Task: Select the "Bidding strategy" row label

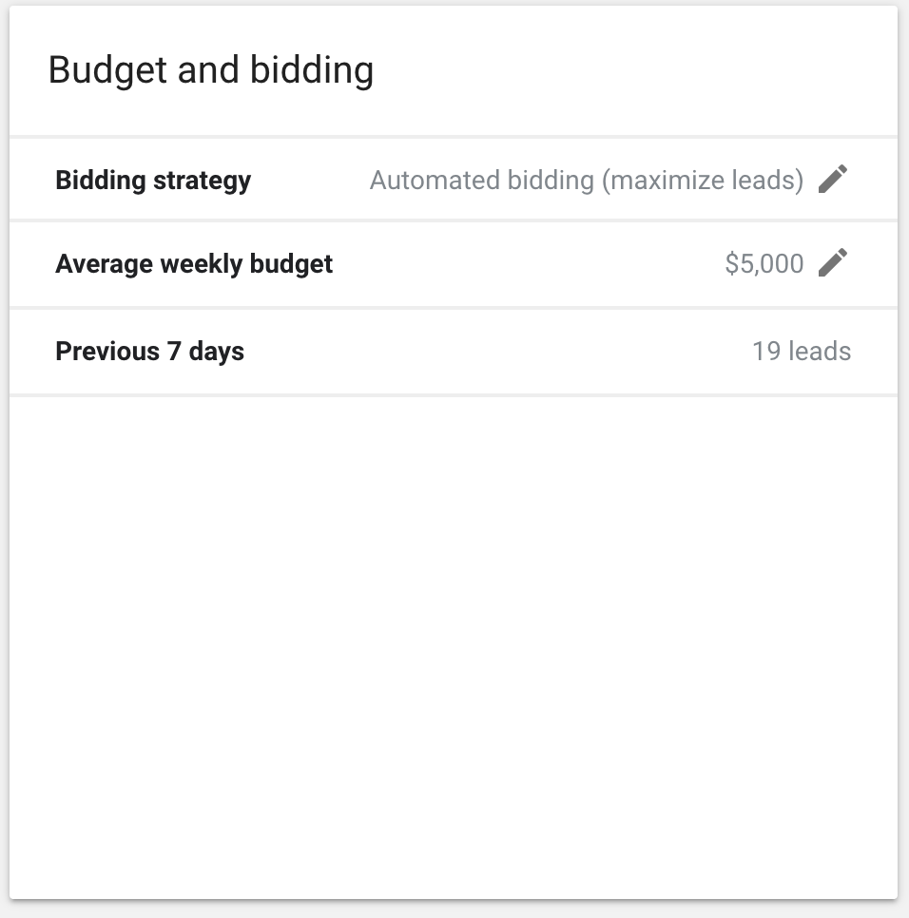Action: pyautogui.click(x=153, y=181)
